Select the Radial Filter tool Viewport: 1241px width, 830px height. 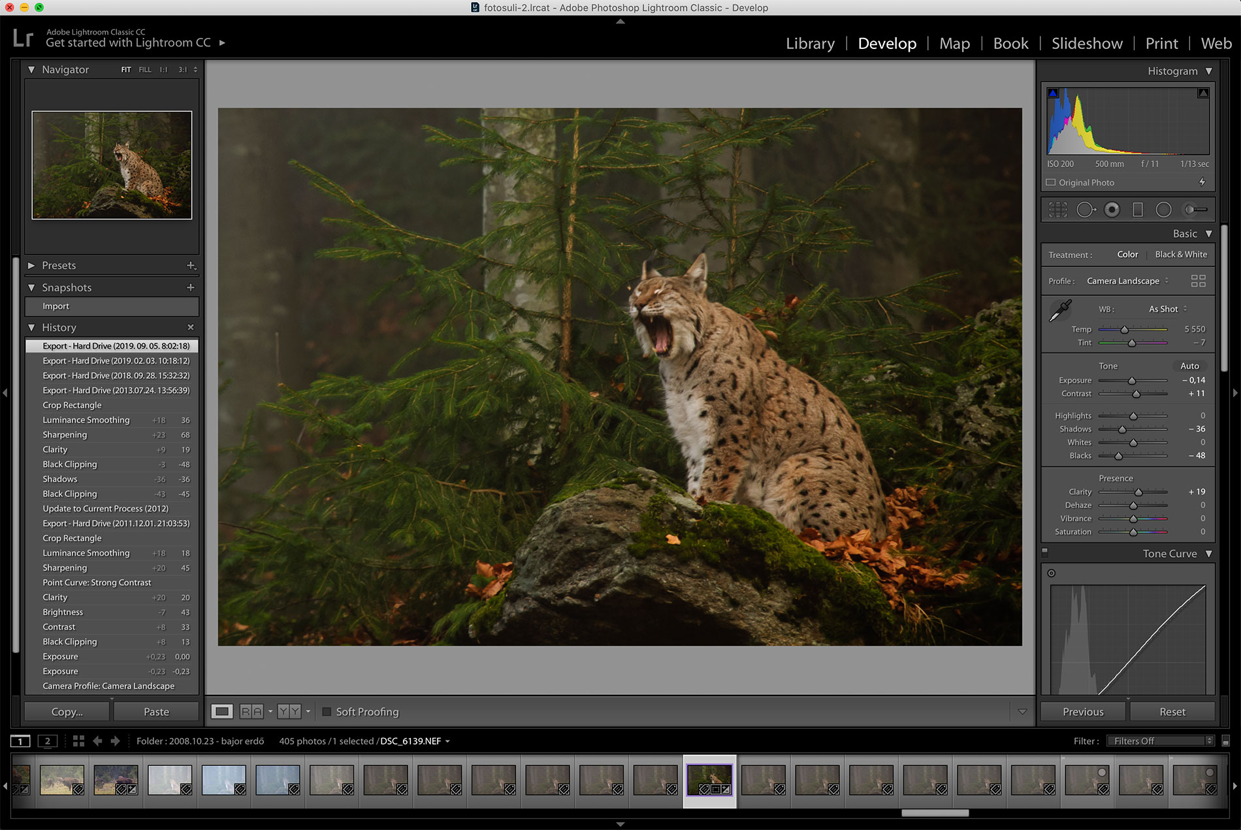(x=1163, y=210)
